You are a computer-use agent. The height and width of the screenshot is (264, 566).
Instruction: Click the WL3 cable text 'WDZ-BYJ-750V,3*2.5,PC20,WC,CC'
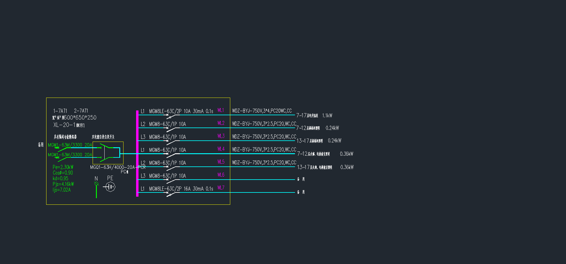pyautogui.click(x=264, y=136)
